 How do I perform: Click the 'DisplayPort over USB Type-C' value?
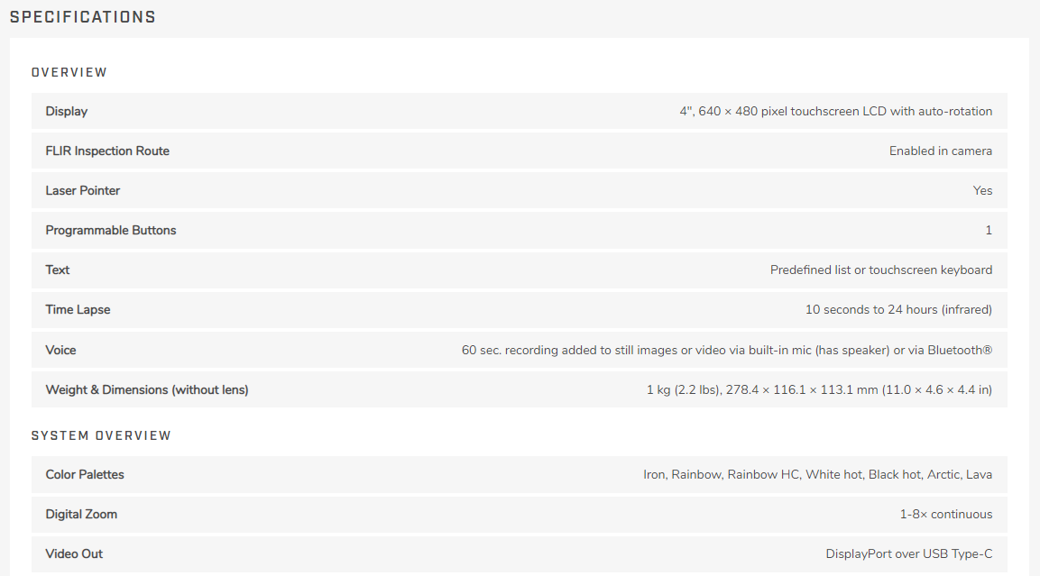(x=908, y=554)
